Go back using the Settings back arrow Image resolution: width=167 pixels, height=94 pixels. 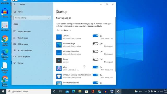pos(15,4)
